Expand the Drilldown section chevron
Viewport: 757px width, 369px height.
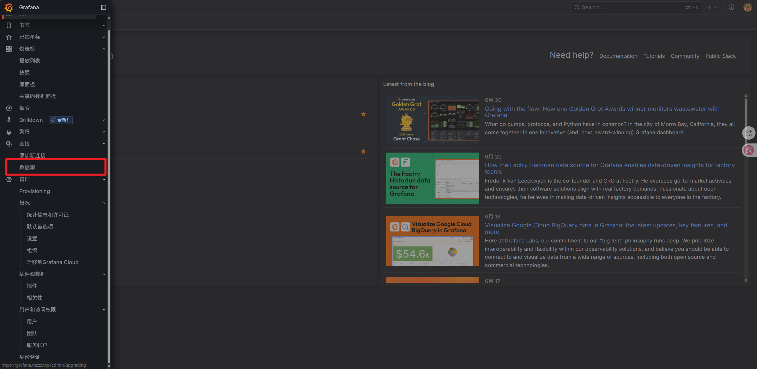pos(104,120)
